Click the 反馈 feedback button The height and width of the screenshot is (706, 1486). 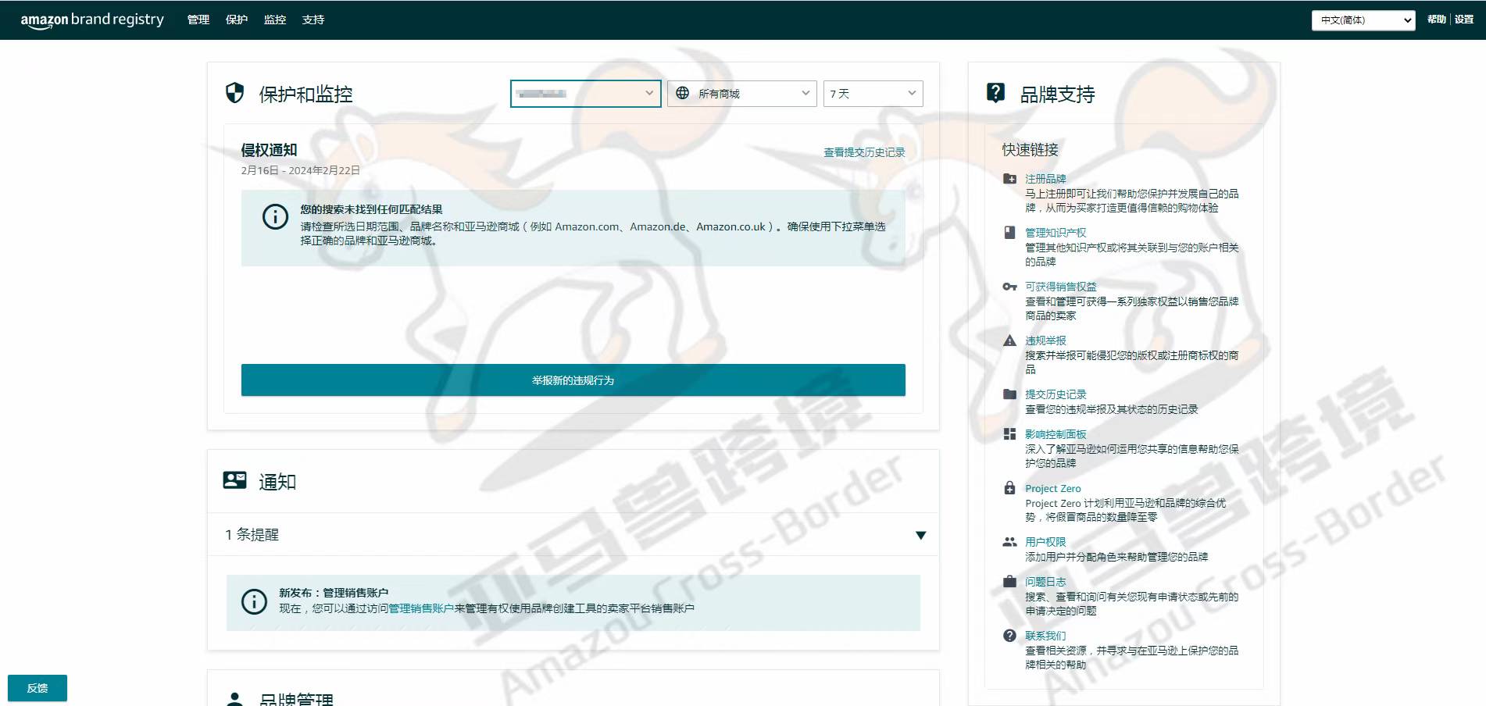click(x=38, y=688)
